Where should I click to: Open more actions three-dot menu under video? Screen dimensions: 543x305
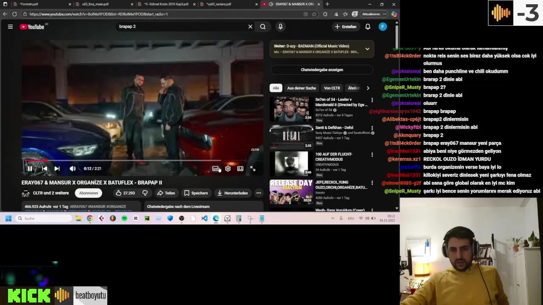[x=258, y=193]
